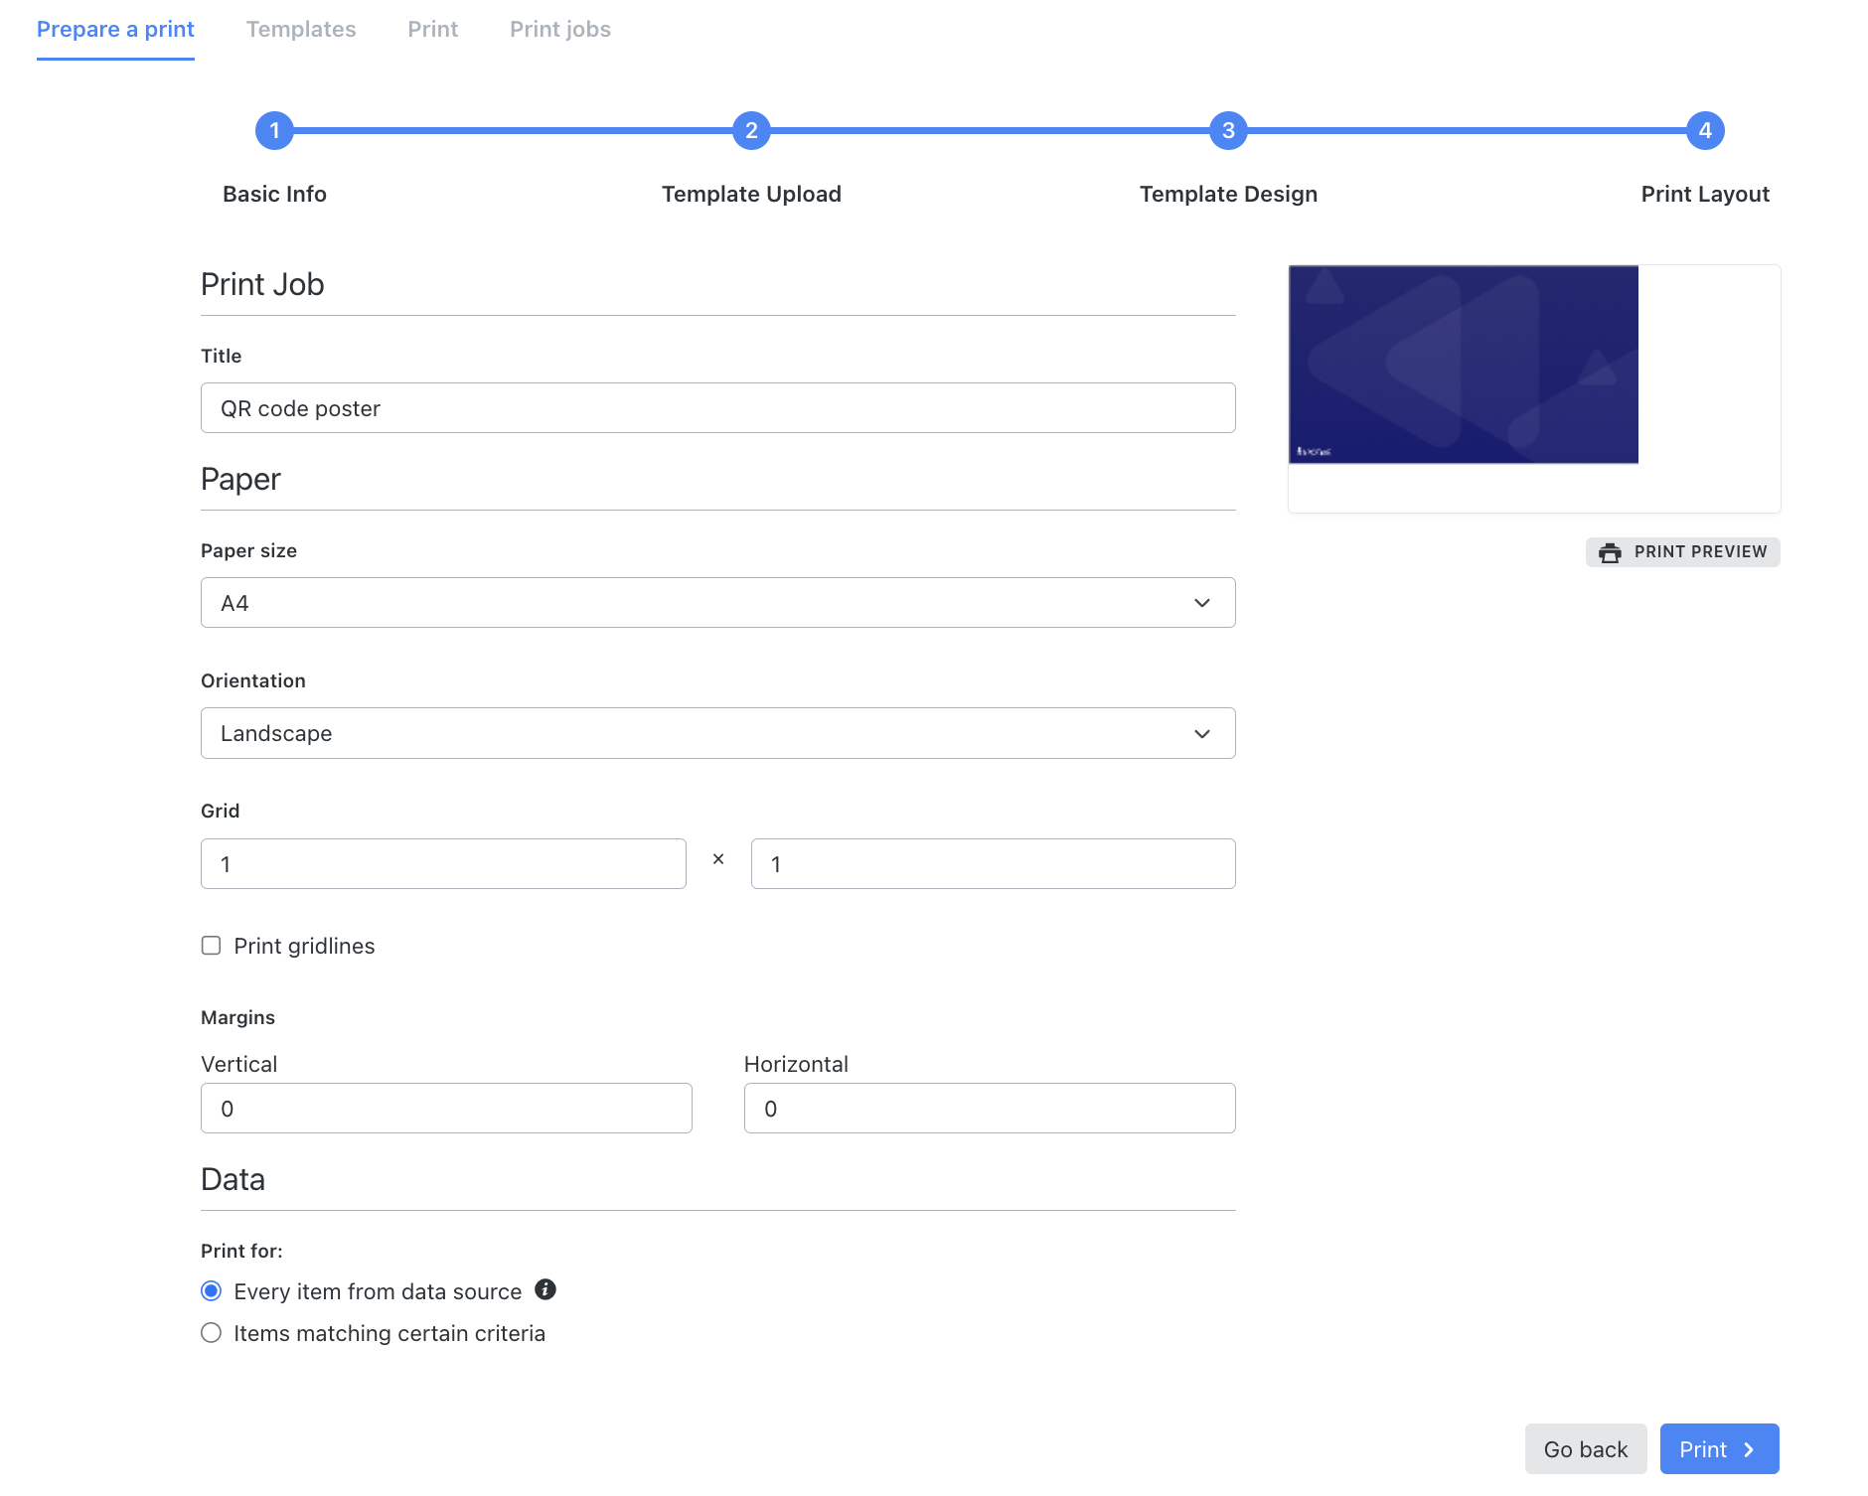Open the Paper size dropdown showing A4
This screenshot has width=1868, height=1496.
tap(718, 603)
